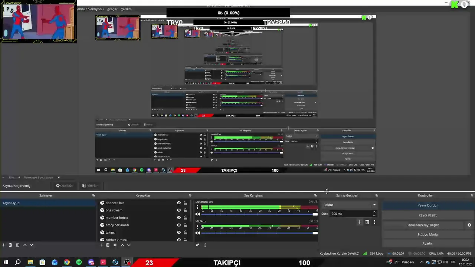Open Yardım menu
Screen dimensions: 475x267
pyautogui.click(x=126, y=9)
